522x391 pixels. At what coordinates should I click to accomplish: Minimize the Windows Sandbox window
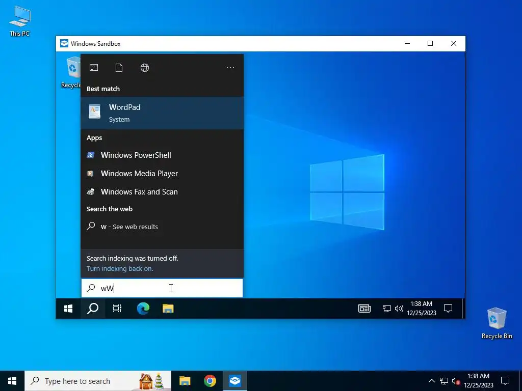pyautogui.click(x=407, y=44)
